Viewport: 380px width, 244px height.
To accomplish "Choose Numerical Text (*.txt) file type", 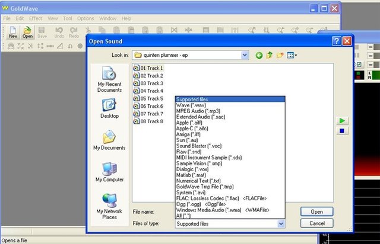I will point(230,181).
